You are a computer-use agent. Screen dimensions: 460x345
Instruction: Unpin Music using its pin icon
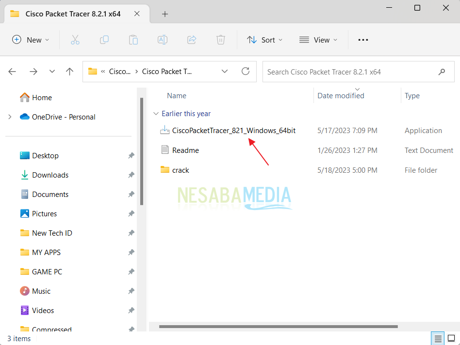coord(131,291)
